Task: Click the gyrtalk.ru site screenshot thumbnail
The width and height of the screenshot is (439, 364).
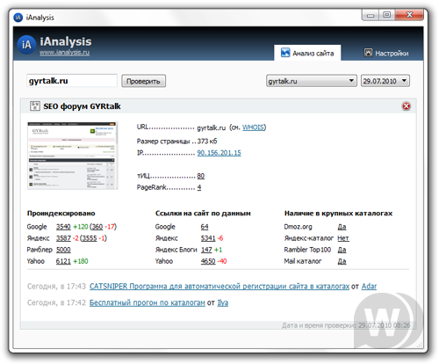Action: [x=73, y=156]
